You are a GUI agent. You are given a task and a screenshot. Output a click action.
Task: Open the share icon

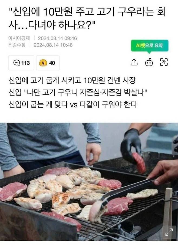134,62
